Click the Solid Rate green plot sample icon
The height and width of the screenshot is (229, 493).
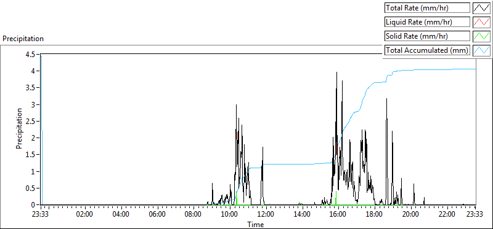point(481,36)
